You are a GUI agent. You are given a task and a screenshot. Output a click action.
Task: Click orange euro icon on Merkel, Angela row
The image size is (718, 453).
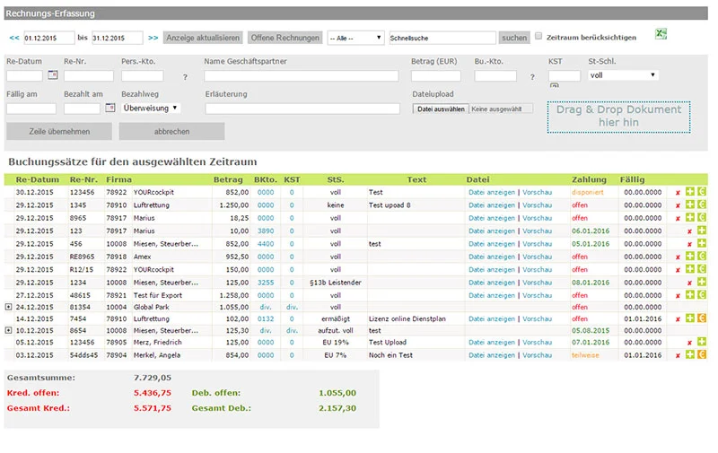(x=702, y=354)
